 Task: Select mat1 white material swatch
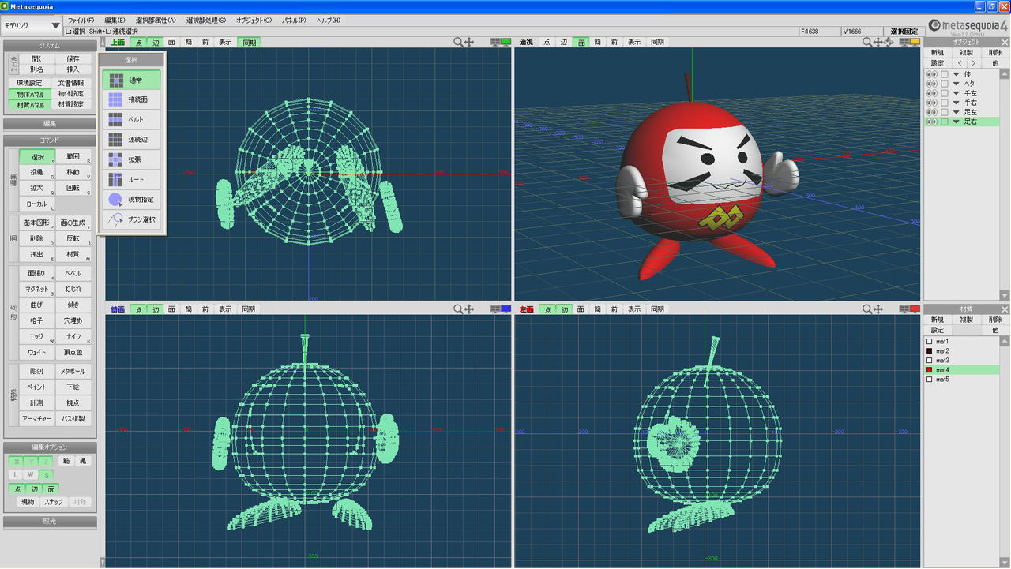[x=930, y=341]
